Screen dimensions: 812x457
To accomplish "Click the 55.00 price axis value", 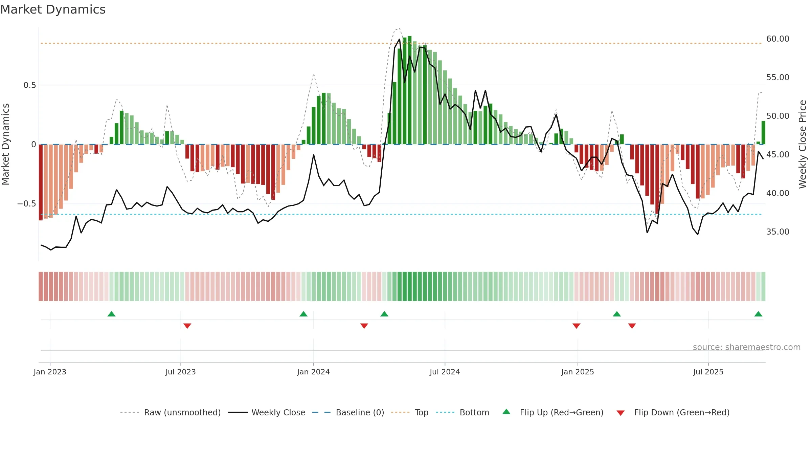I will click(778, 78).
